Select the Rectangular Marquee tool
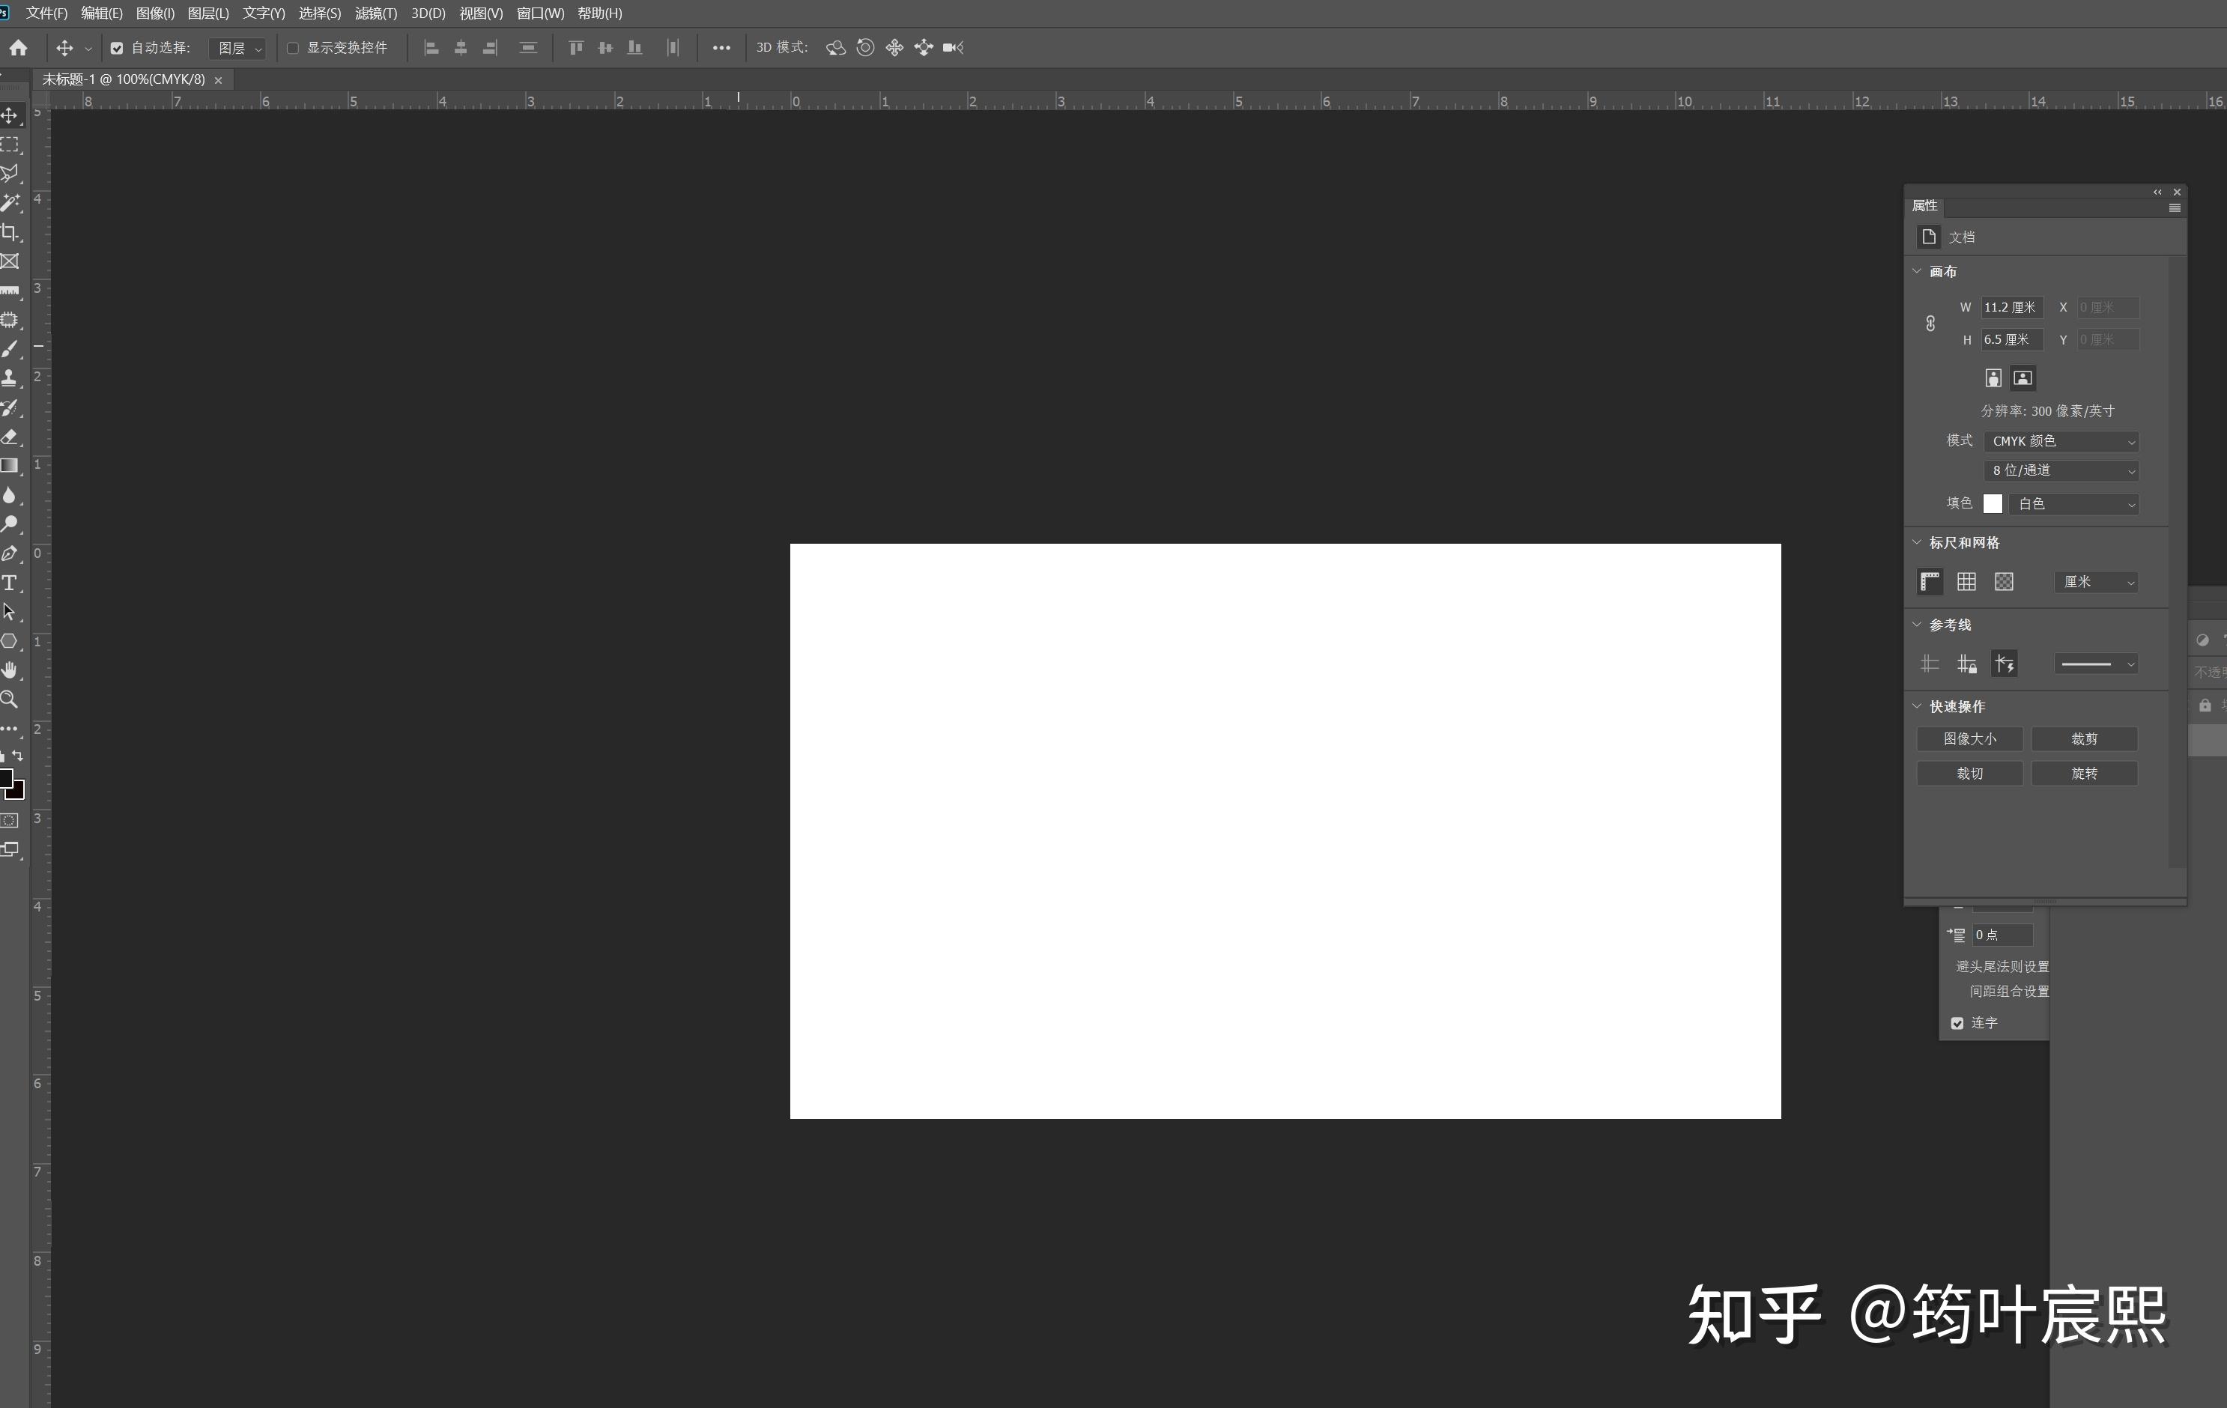This screenshot has height=1408, width=2227. 9,145
